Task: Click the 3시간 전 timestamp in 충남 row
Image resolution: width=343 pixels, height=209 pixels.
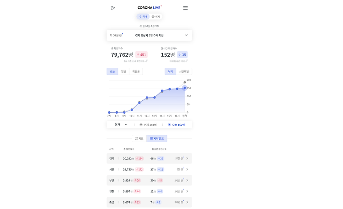Action: tap(179, 202)
